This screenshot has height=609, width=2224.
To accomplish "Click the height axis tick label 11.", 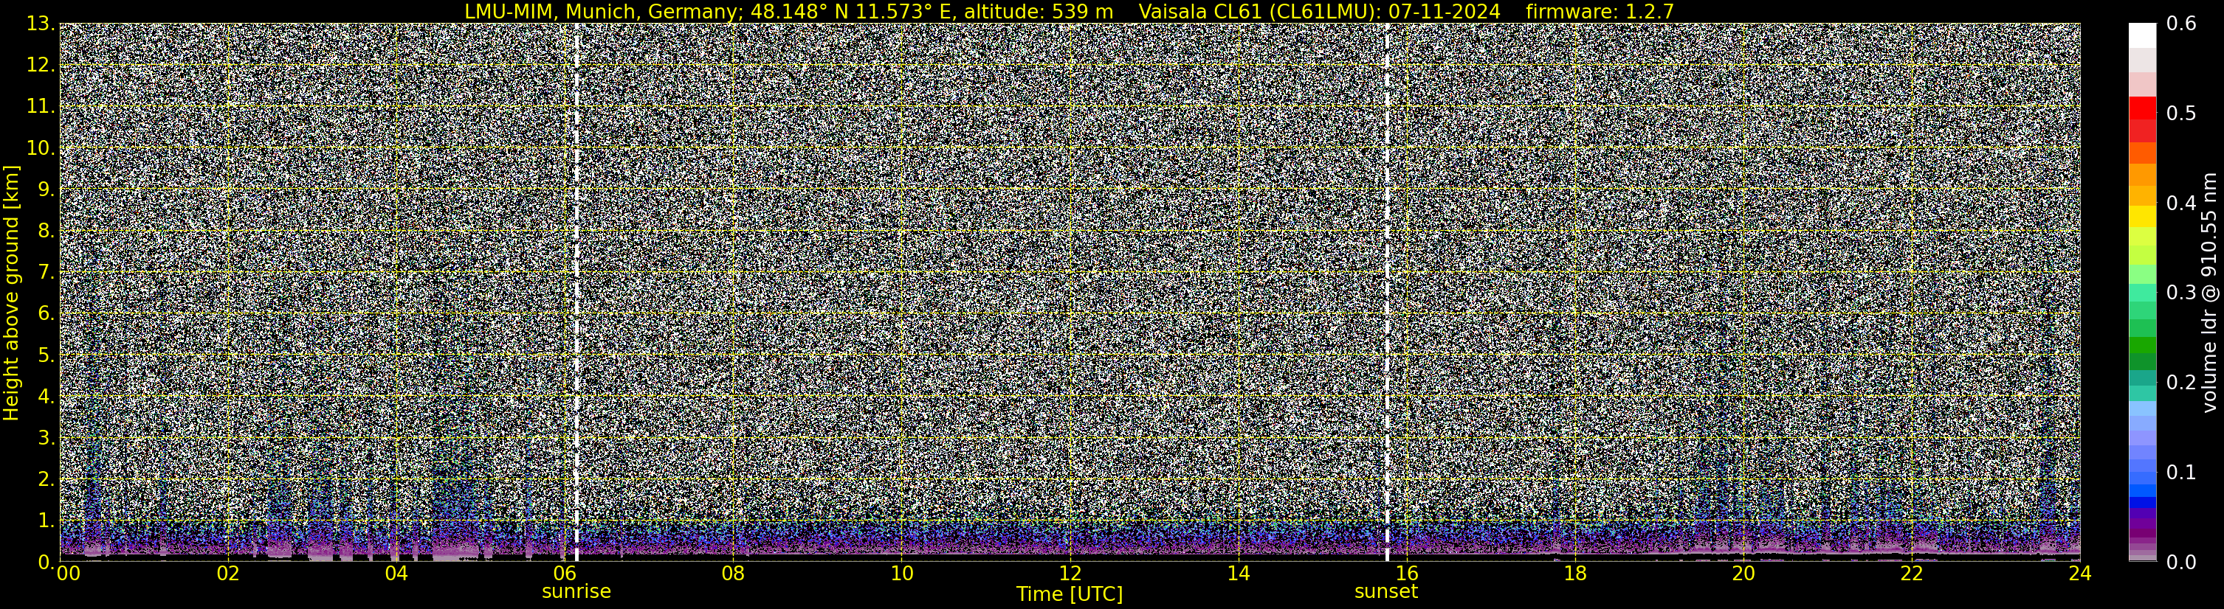I will [x=40, y=107].
